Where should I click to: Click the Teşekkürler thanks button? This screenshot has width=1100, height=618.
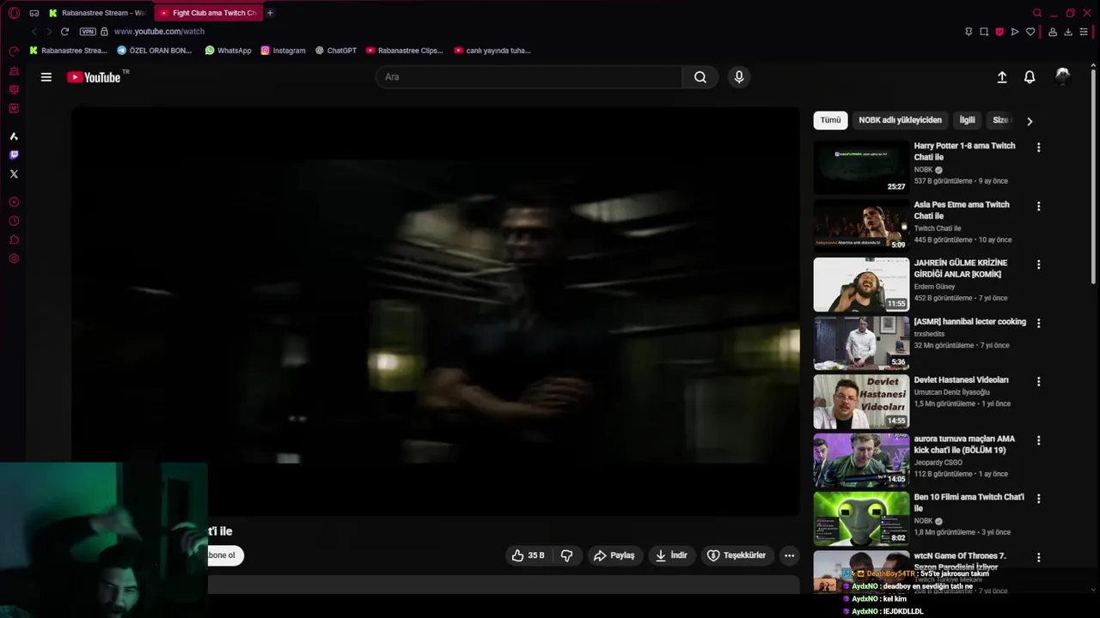coord(736,555)
